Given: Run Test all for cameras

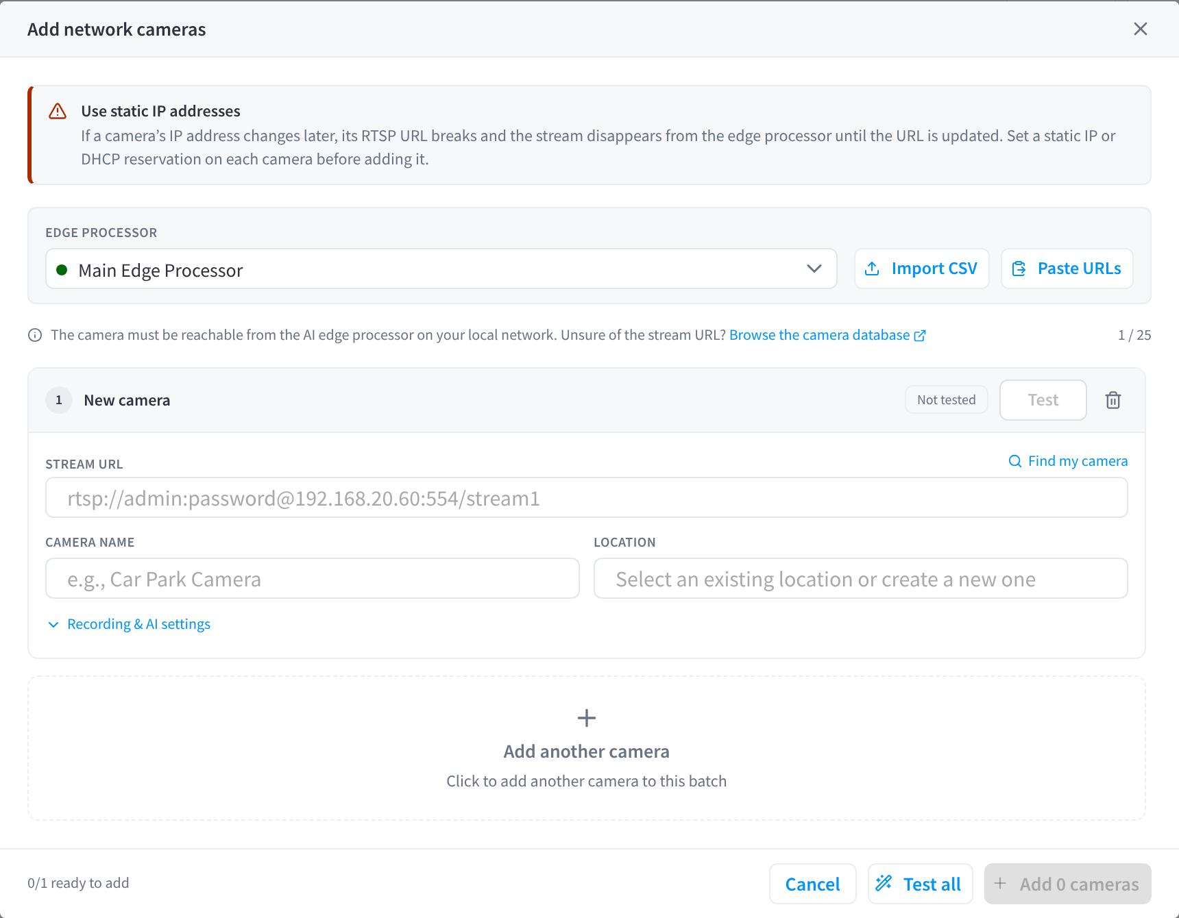Looking at the screenshot, I should coord(921,884).
